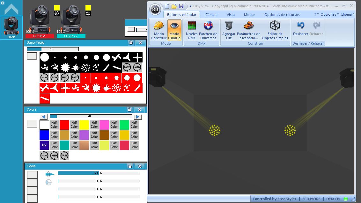The height and width of the screenshot is (203, 361).
Task: Open Parcheo de Universos
Action: point(208,30)
